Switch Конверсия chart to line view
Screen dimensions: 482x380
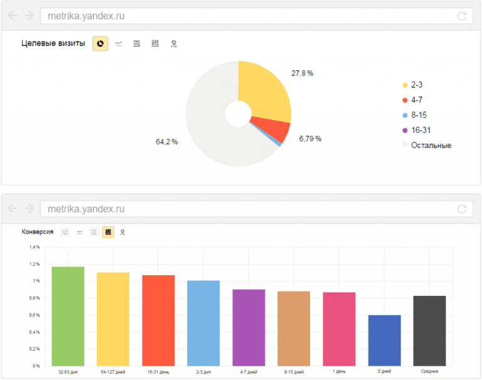point(80,232)
